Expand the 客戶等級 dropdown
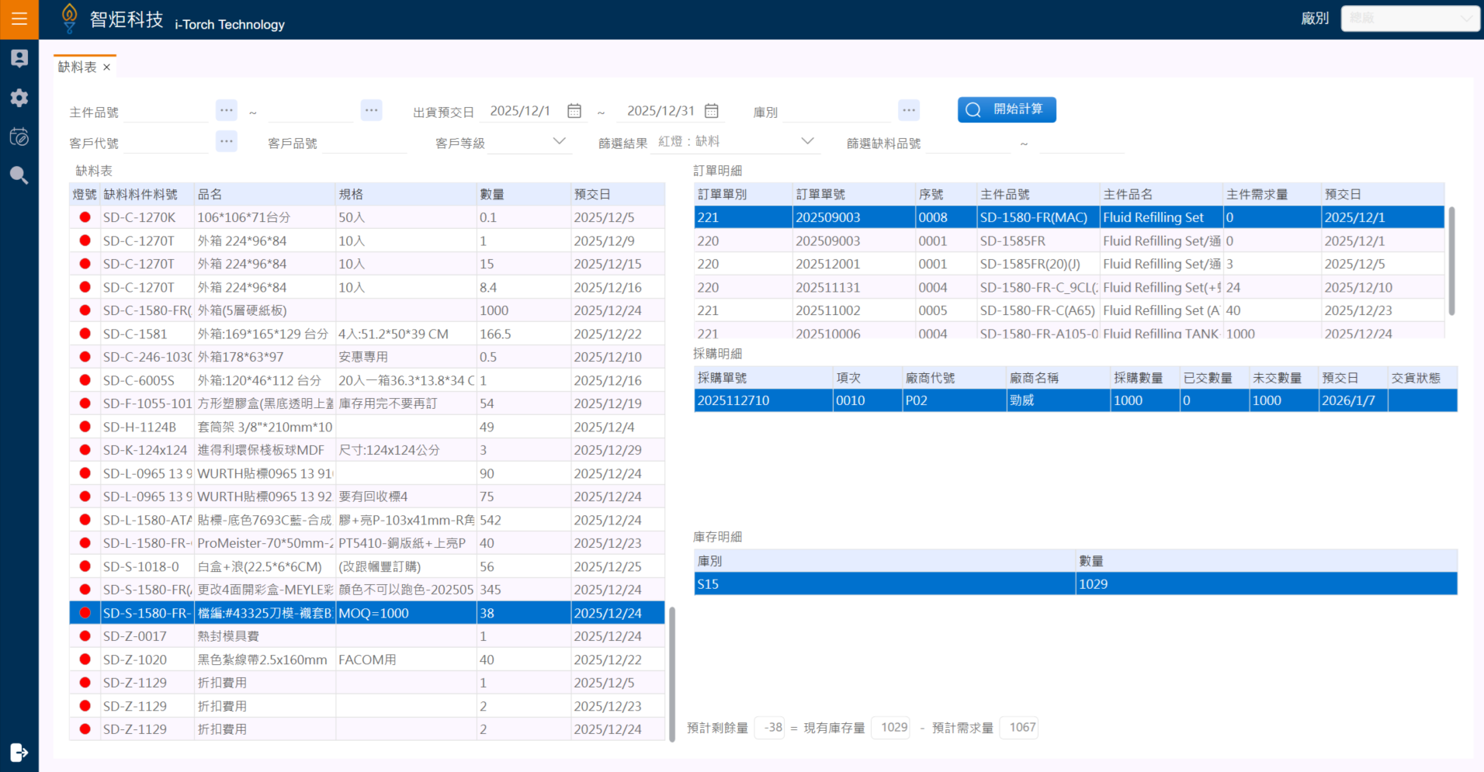Viewport: 1484px width, 772px height. pyautogui.click(x=559, y=141)
